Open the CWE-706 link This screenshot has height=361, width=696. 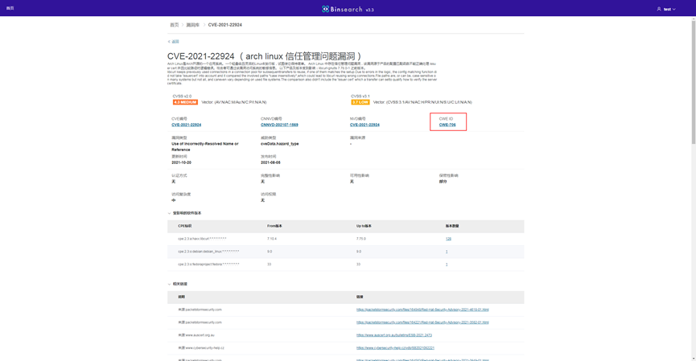(x=447, y=125)
